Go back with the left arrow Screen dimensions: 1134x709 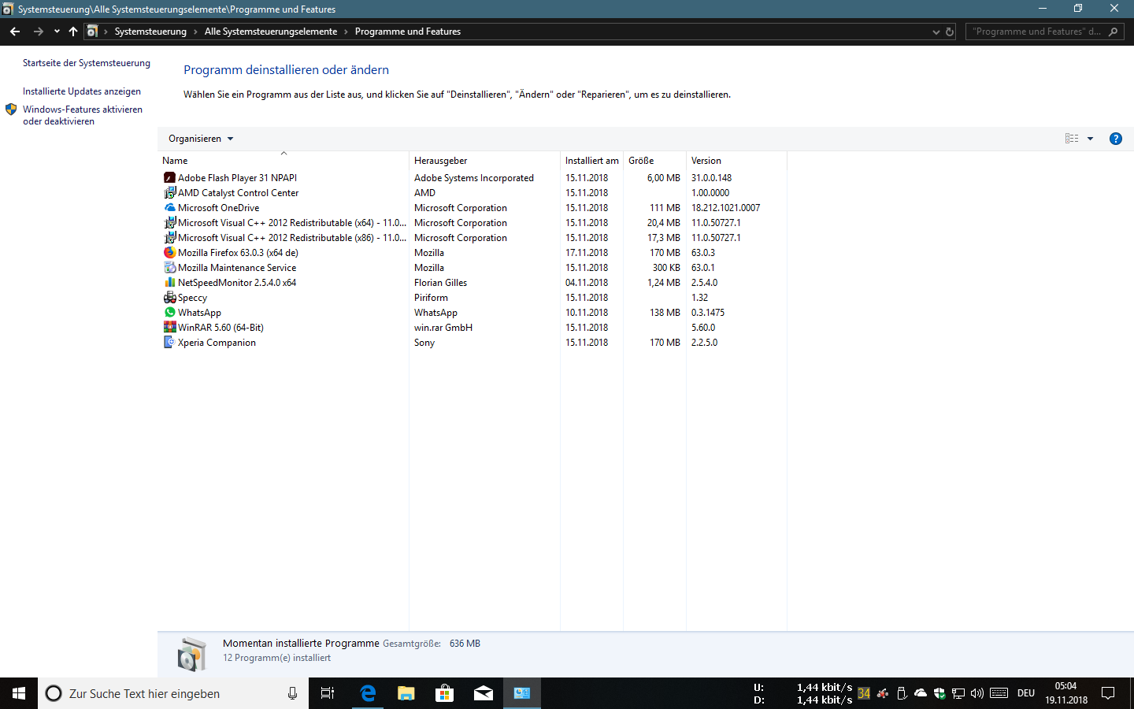15,32
